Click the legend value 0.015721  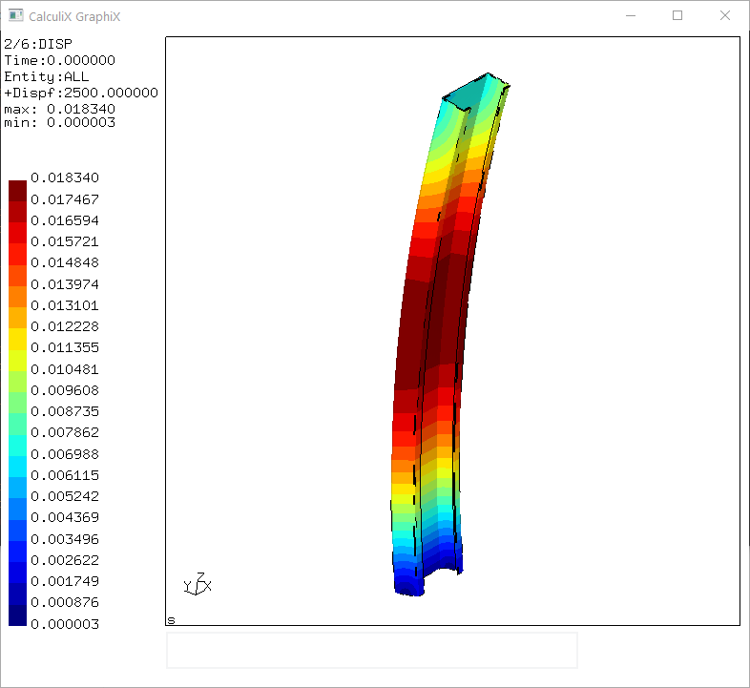pos(65,241)
